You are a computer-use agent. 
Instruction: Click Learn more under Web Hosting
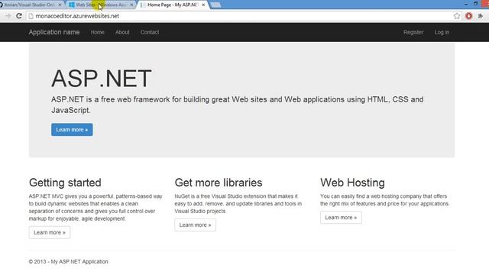(x=341, y=218)
